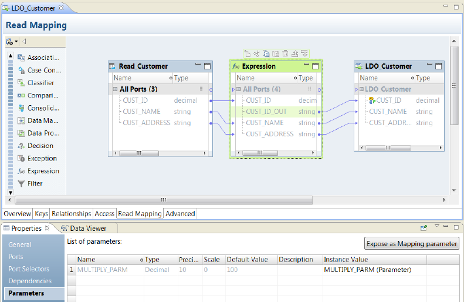Click the palette scroll down arrow
The height and width of the screenshot is (302, 464).
point(11,192)
